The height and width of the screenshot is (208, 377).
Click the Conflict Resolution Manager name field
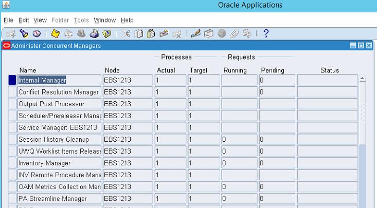click(59, 92)
